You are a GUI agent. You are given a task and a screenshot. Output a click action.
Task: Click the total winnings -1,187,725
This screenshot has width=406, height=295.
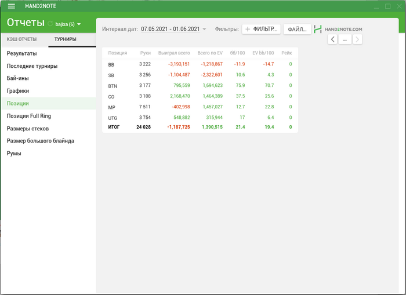pyautogui.click(x=179, y=127)
